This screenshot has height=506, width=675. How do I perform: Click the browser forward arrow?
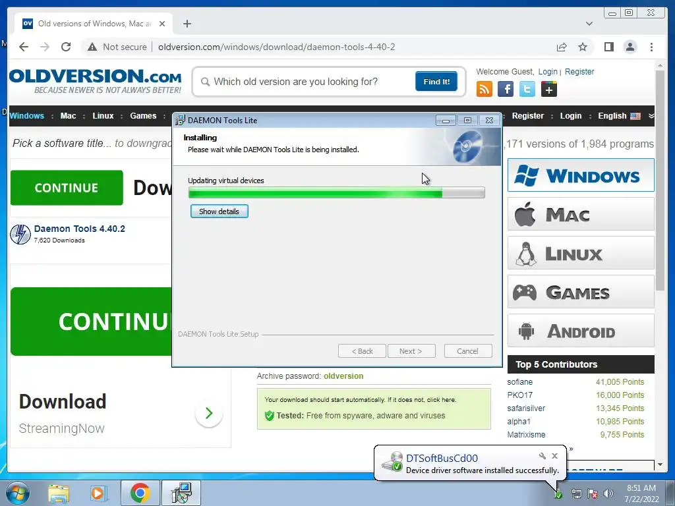tap(45, 47)
